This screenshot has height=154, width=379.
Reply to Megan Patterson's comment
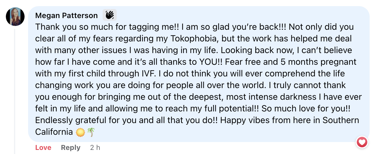[70, 148]
